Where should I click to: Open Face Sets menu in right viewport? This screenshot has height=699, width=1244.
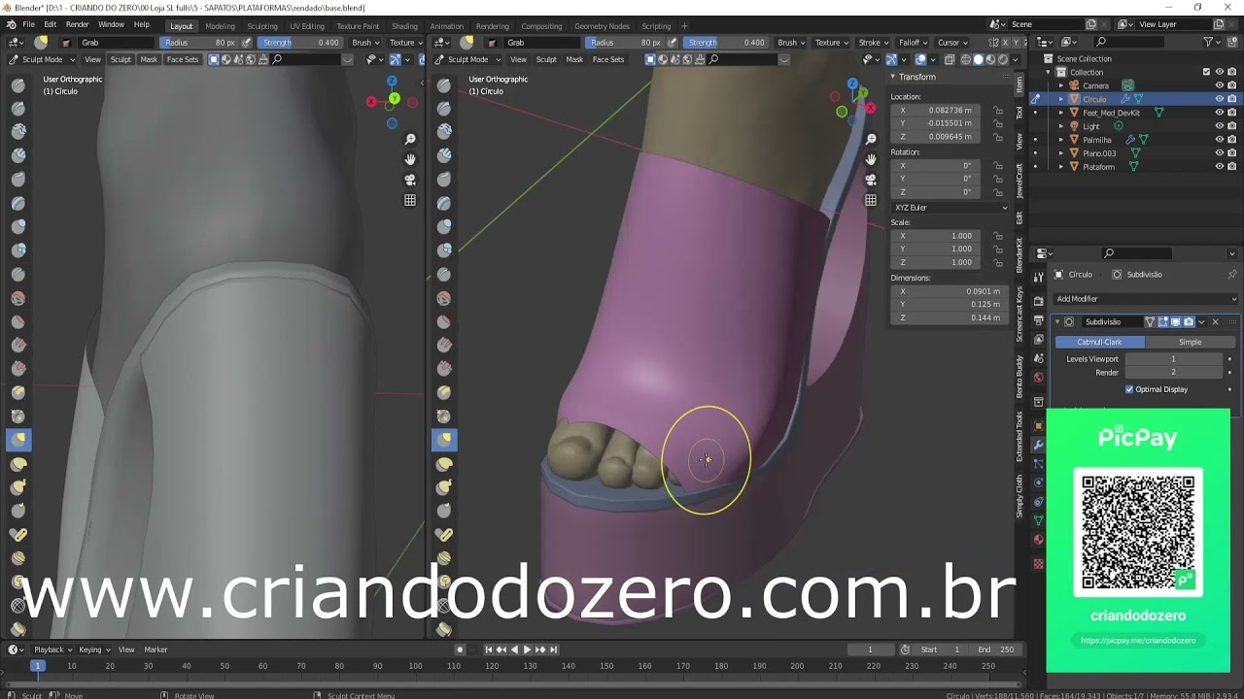click(608, 59)
